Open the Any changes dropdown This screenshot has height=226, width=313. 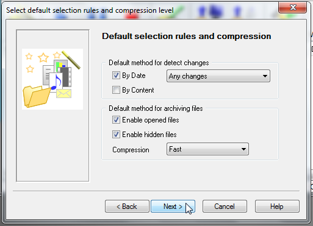click(x=218, y=76)
